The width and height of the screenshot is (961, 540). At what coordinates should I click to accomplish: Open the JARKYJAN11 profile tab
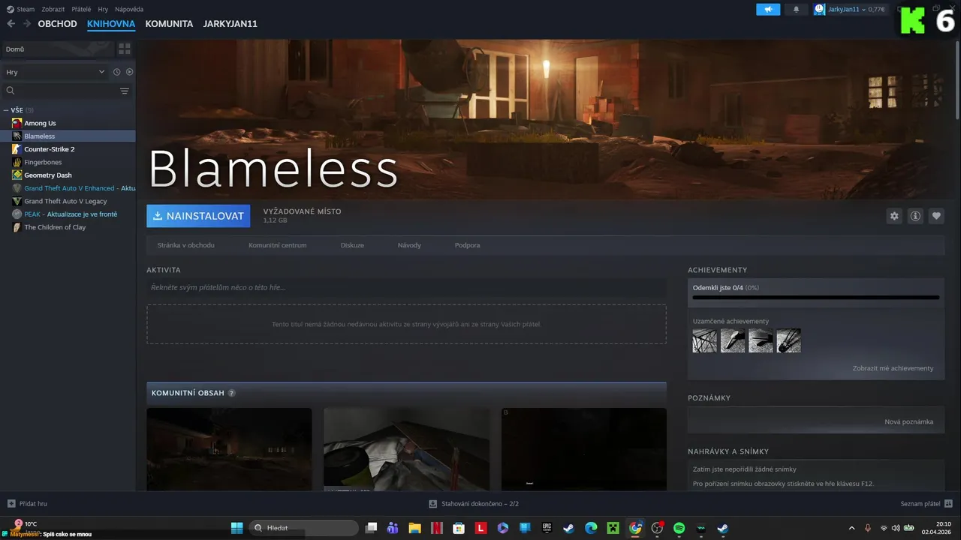[230, 24]
